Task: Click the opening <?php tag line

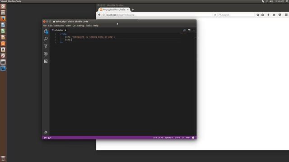Action: [x=63, y=34]
